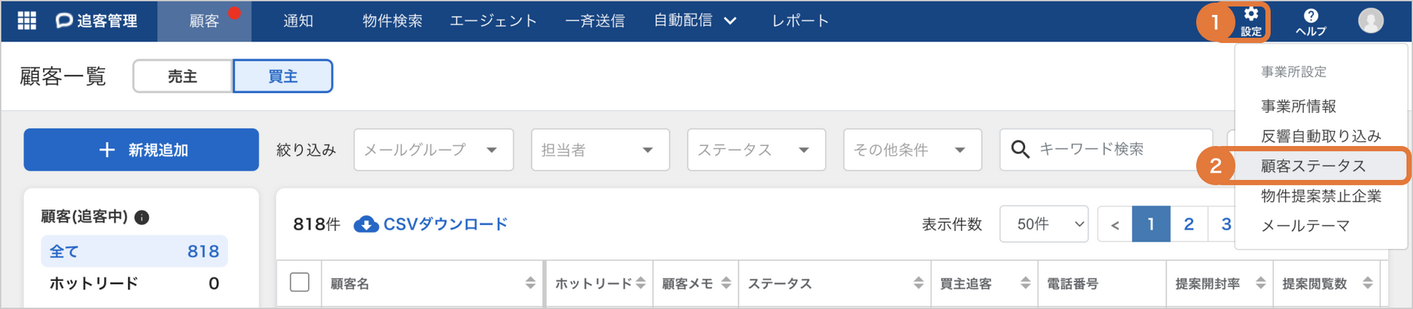Viewport: 1413px width, 309px height.
Task: Sort by 顧客名 column arrows
Action: [531, 283]
